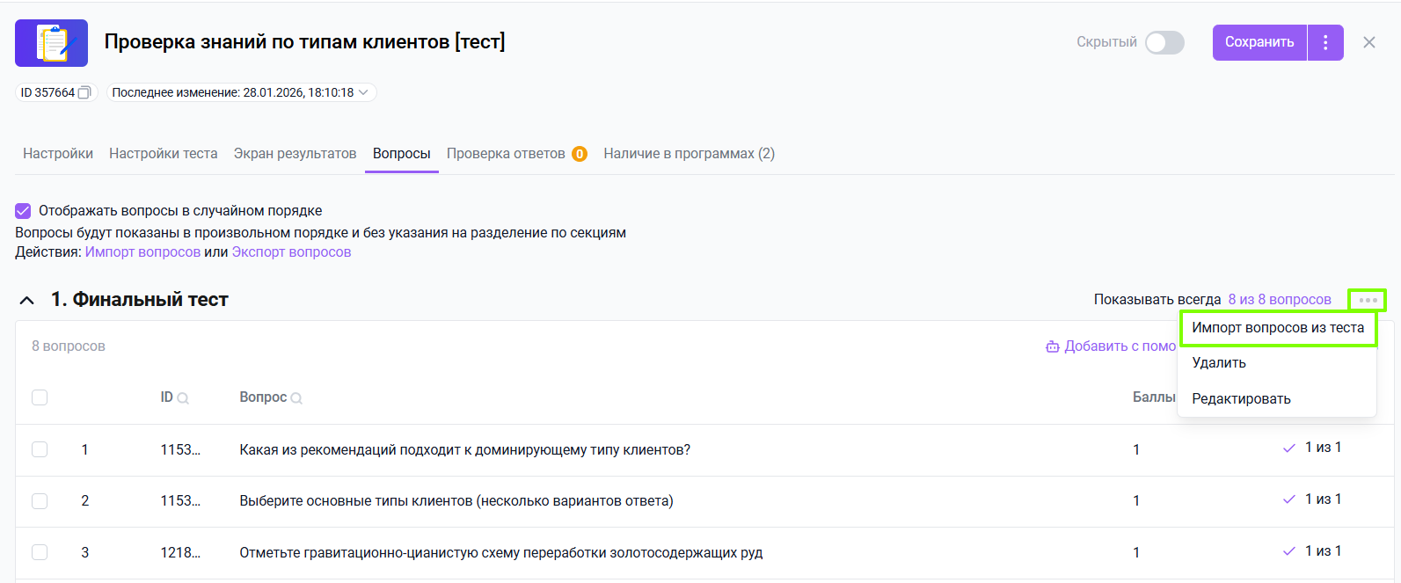
Task: Click the checkmark icon in row 3
Action: tap(1289, 551)
